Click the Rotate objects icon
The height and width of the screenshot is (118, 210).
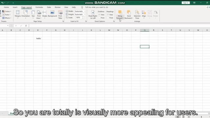tap(156, 12)
